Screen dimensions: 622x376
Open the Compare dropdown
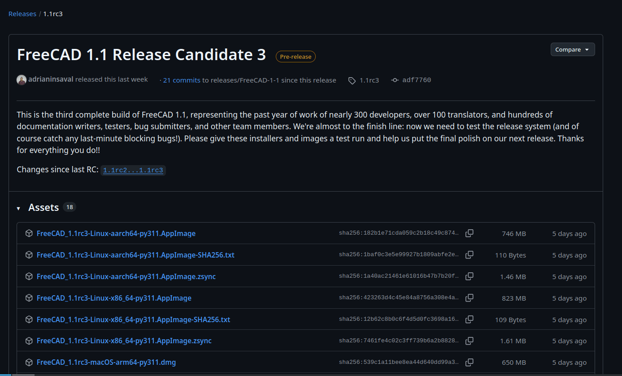(x=572, y=50)
